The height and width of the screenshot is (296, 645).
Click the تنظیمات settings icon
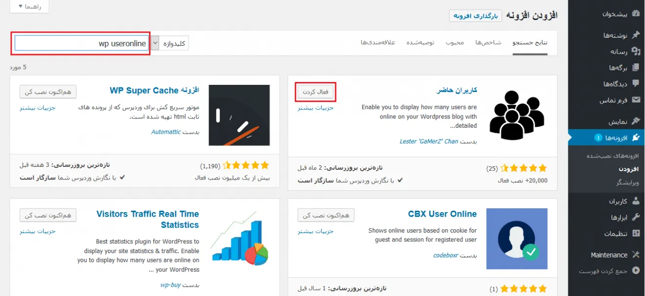click(636, 233)
